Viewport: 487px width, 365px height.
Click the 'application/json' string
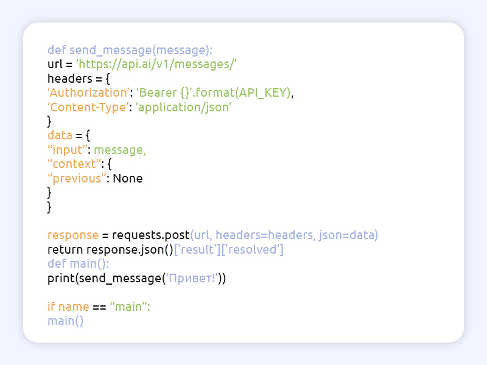(x=183, y=107)
